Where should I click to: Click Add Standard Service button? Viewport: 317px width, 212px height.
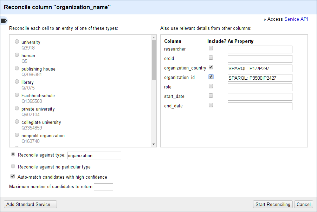coord(30,204)
